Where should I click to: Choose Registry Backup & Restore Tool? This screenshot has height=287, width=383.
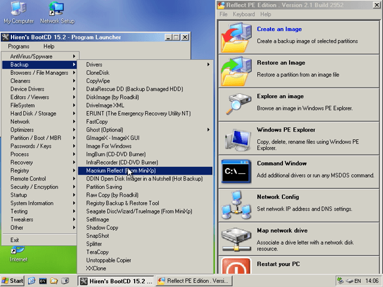pyautogui.click(x=145, y=203)
